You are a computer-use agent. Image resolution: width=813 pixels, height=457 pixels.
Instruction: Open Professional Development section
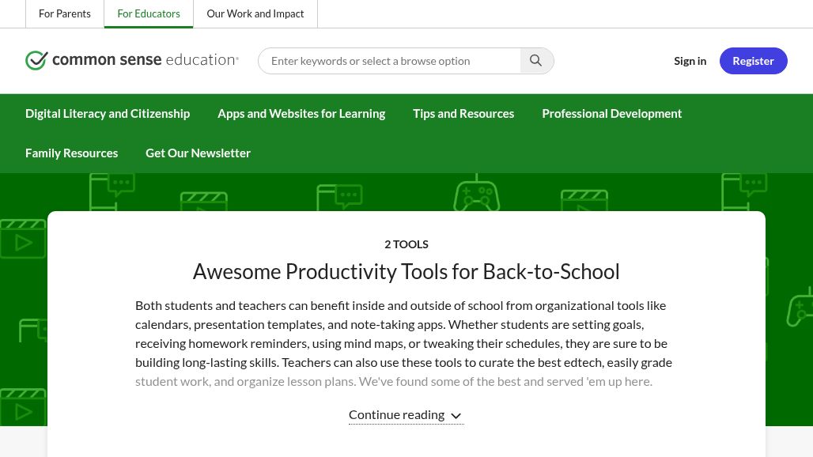(611, 113)
